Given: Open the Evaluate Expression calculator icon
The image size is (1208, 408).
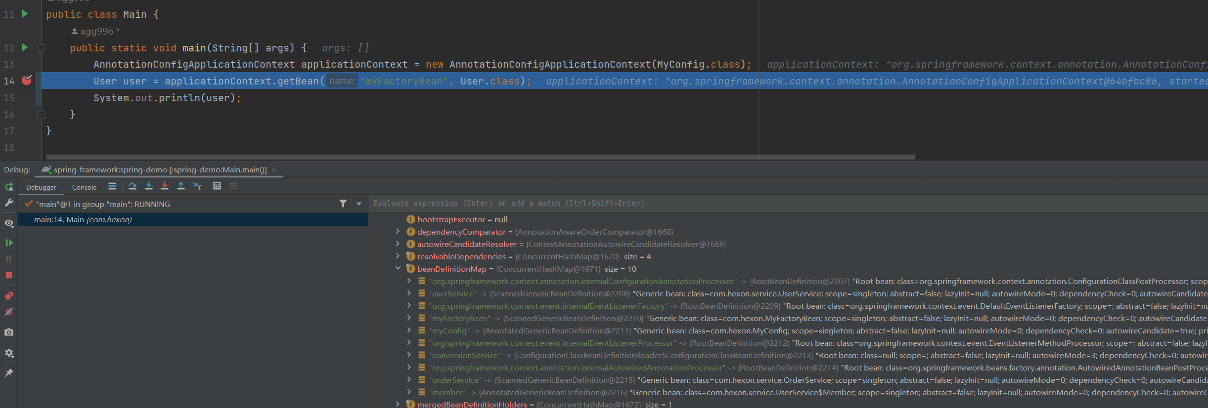Looking at the screenshot, I should 217,186.
